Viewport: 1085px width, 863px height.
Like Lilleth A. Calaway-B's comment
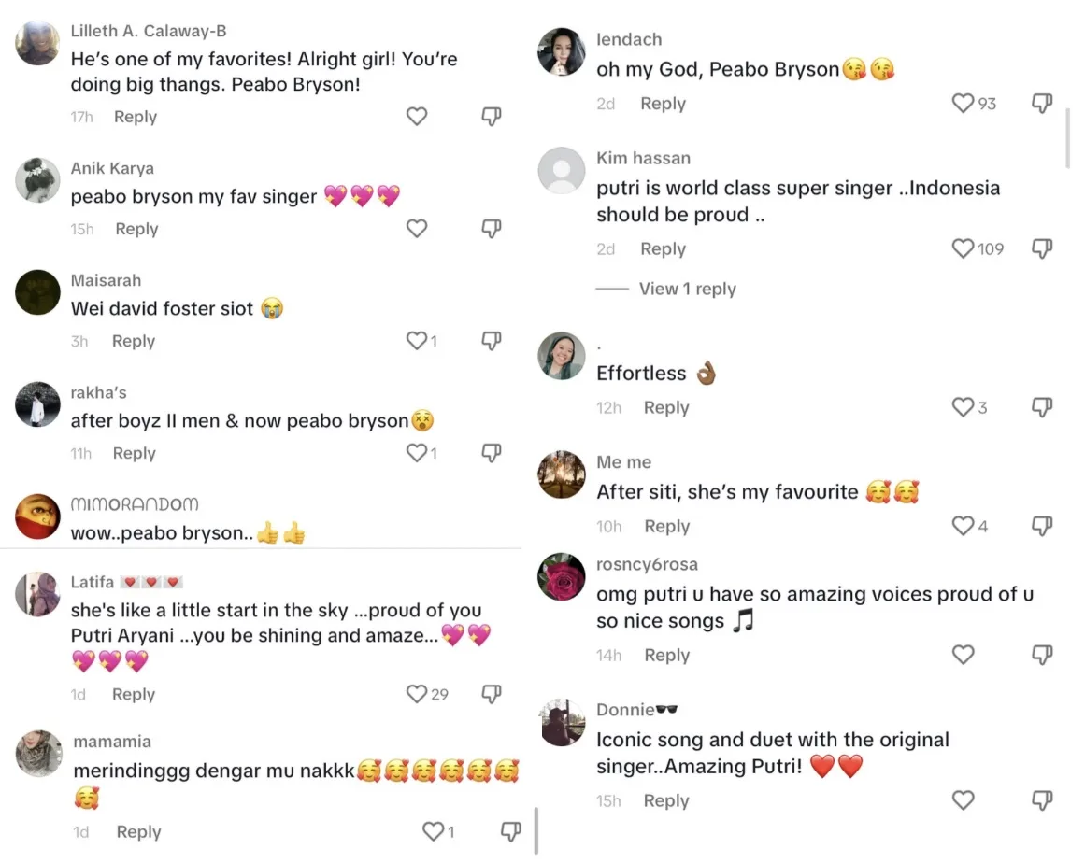click(417, 116)
